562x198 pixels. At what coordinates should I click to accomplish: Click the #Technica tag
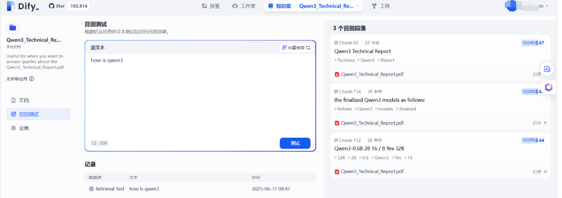[345, 60]
